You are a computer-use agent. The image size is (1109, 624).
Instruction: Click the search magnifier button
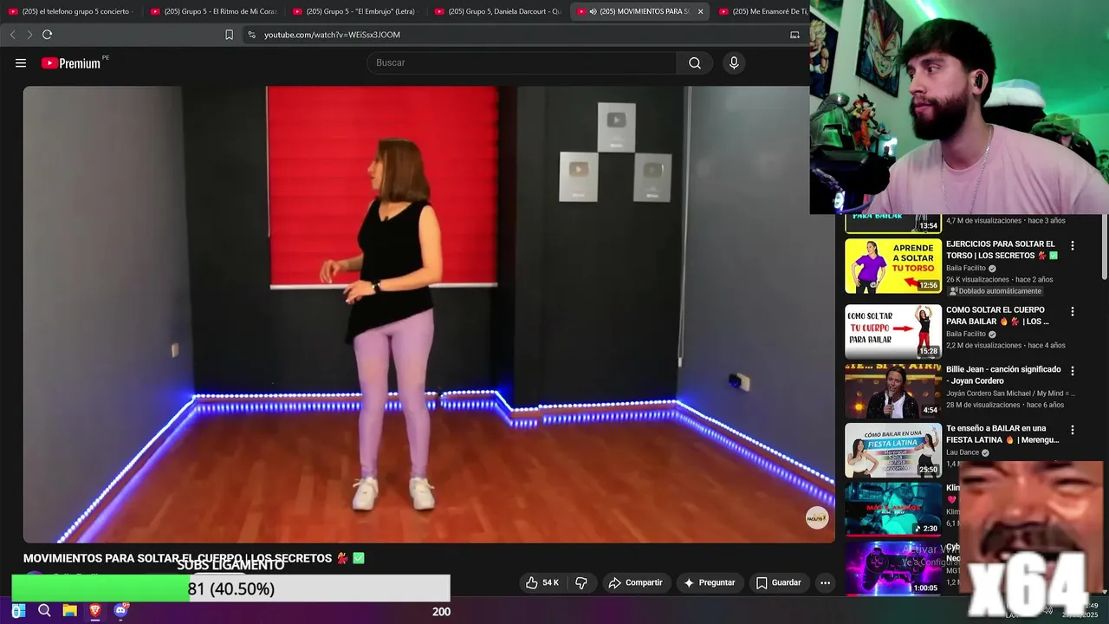point(695,62)
